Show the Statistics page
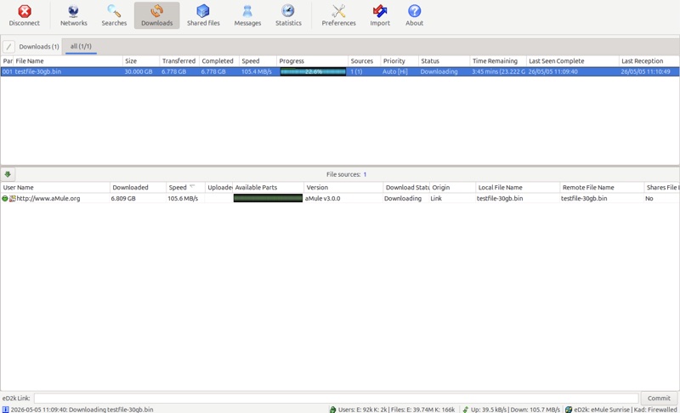680x413 pixels. (288, 15)
